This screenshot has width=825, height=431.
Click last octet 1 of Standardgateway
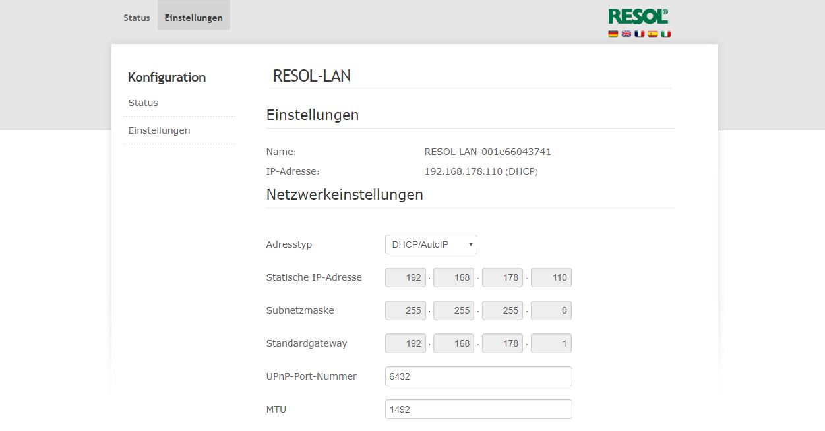tap(551, 343)
